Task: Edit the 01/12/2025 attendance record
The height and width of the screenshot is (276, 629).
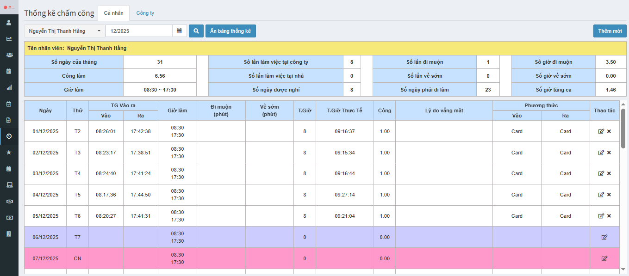Action: 601,131
